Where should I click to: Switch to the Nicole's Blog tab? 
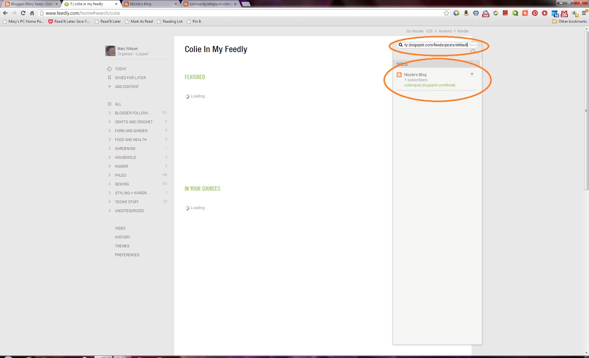click(150, 4)
